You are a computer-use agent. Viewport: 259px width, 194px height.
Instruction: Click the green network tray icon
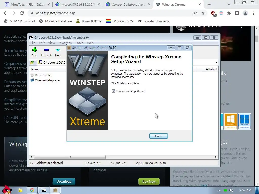pyautogui.click(x=225, y=190)
